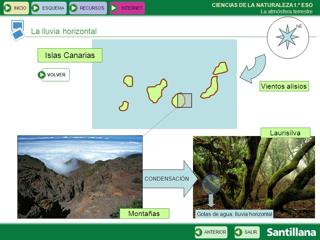Click the CONDENSACIÓN arrow

(x=170, y=179)
